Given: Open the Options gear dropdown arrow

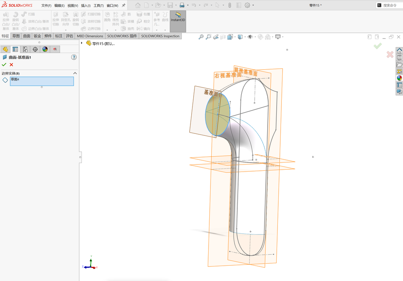Looking at the screenshot, I should click(x=253, y=5).
